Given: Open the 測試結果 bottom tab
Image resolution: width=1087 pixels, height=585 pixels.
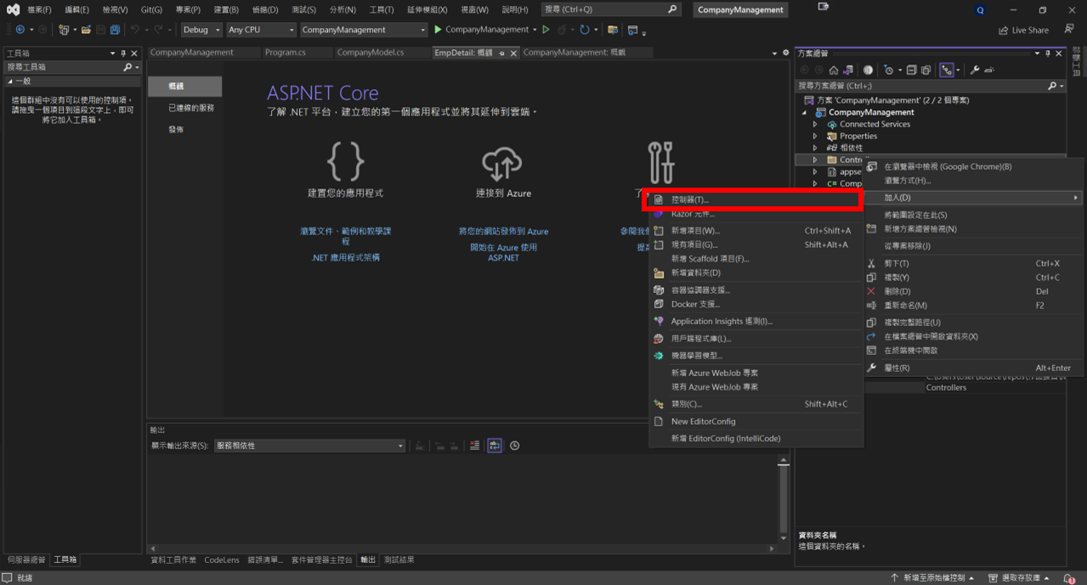Looking at the screenshot, I should click(x=399, y=560).
